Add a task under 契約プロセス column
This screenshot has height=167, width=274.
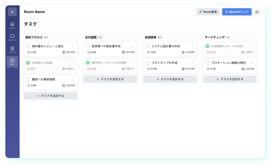50,96
